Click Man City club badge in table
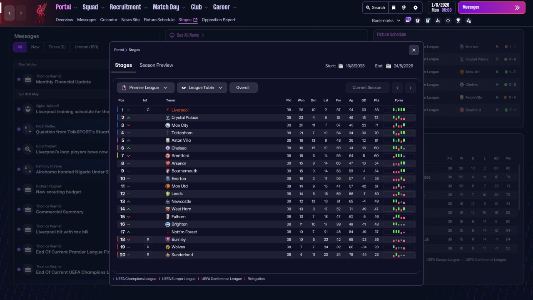Screen dimensions: 533x300 [x=167, y=125]
